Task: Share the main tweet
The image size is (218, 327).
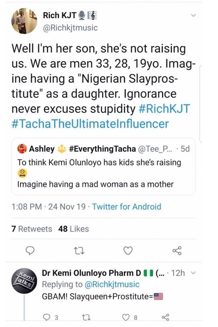Action: pos(177,251)
